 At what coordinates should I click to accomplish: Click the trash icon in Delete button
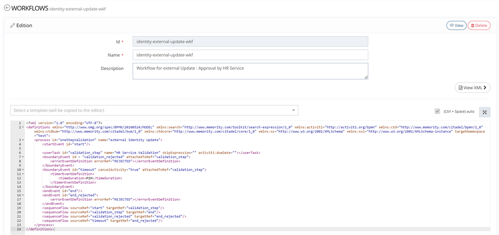pos(473,25)
